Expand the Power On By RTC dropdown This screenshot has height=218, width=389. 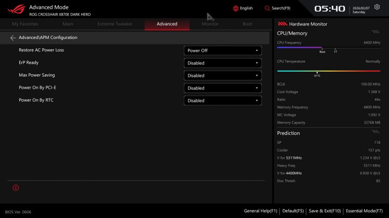[x=222, y=101]
